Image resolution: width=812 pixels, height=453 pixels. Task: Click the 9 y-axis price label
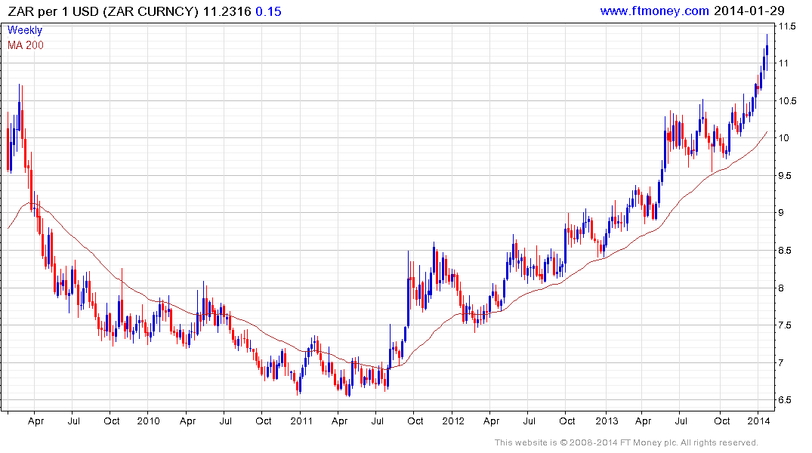point(781,213)
